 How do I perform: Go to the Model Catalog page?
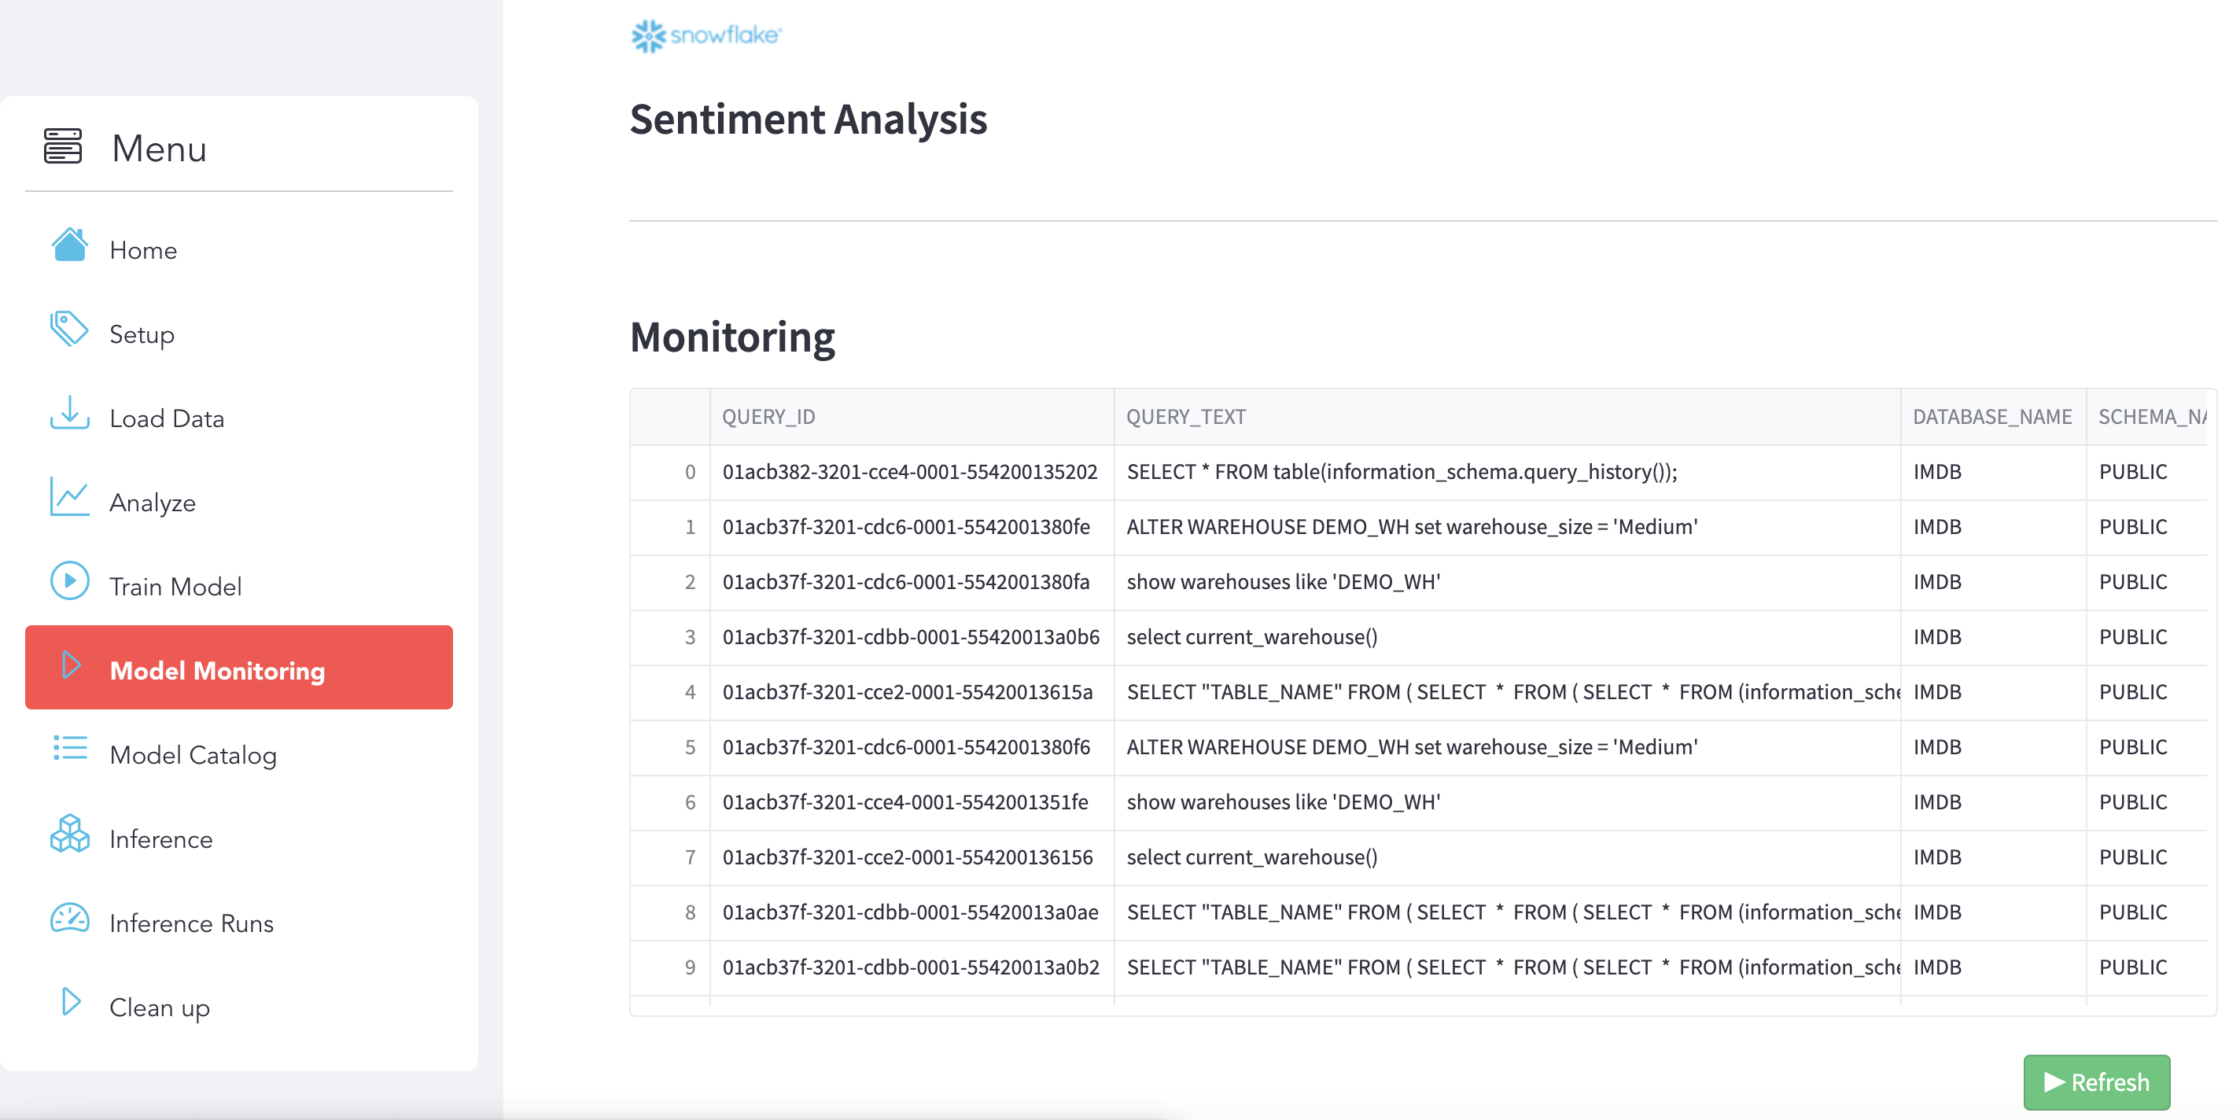click(x=193, y=755)
